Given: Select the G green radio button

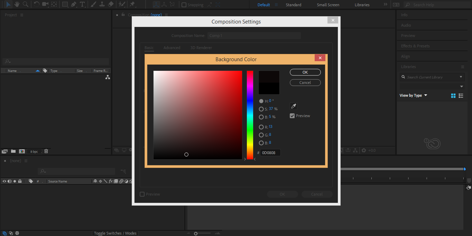Looking at the screenshot, I should click(261, 135).
